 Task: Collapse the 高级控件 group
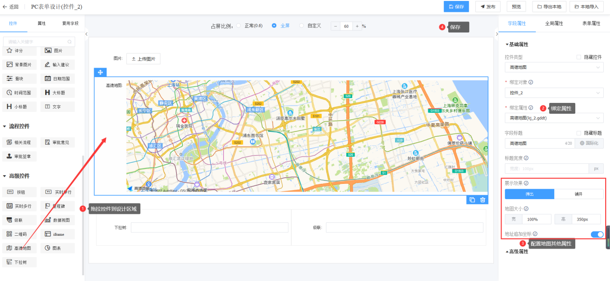point(5,176)
